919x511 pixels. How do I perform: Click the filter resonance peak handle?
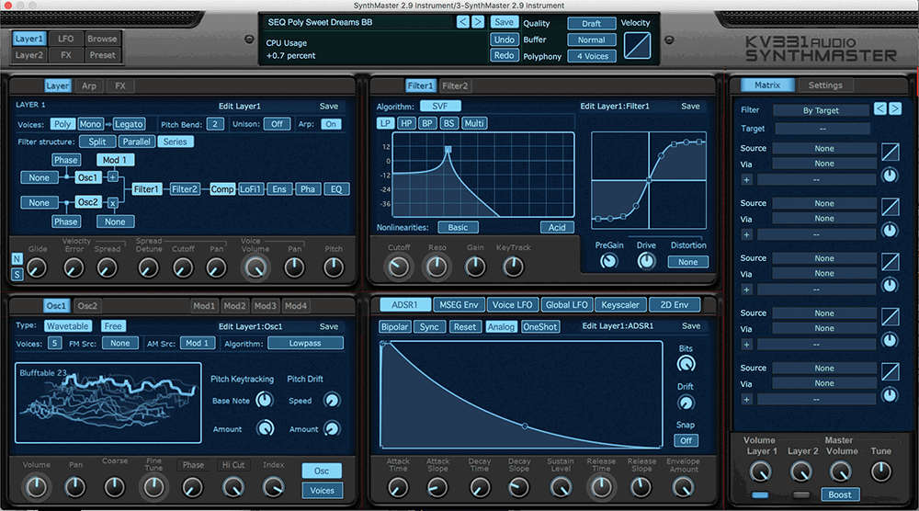[448, 150]
